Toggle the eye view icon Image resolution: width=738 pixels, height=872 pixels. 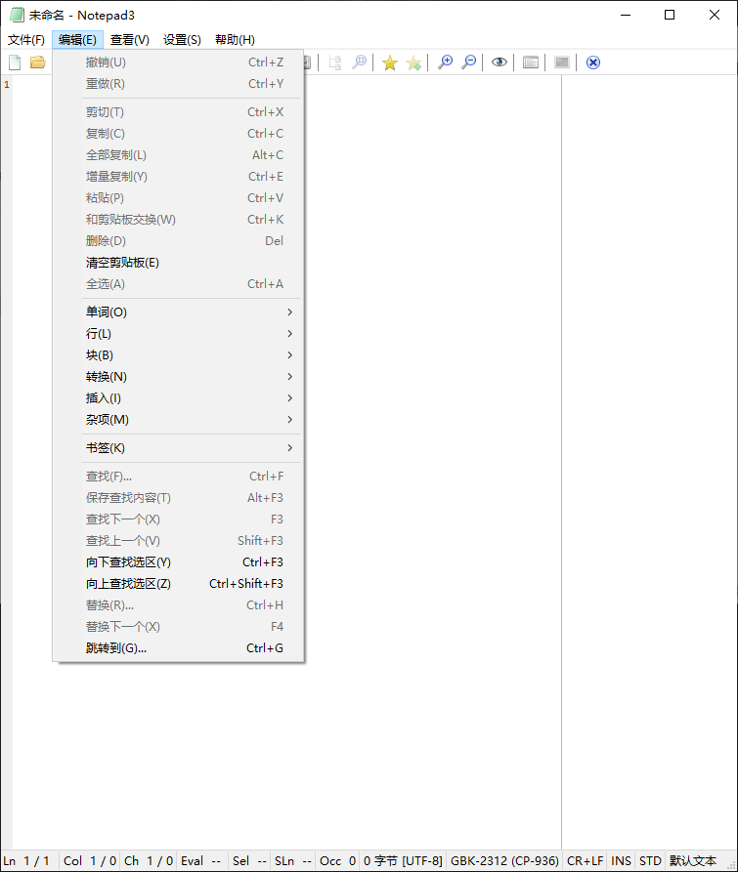pos(499,62)
